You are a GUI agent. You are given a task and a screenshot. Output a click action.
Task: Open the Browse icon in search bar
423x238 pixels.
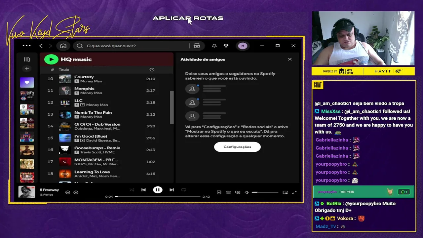[x=197, y=46]
